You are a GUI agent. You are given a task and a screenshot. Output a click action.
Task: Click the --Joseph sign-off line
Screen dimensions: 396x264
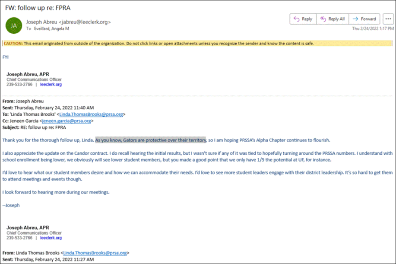click(11, 205)
